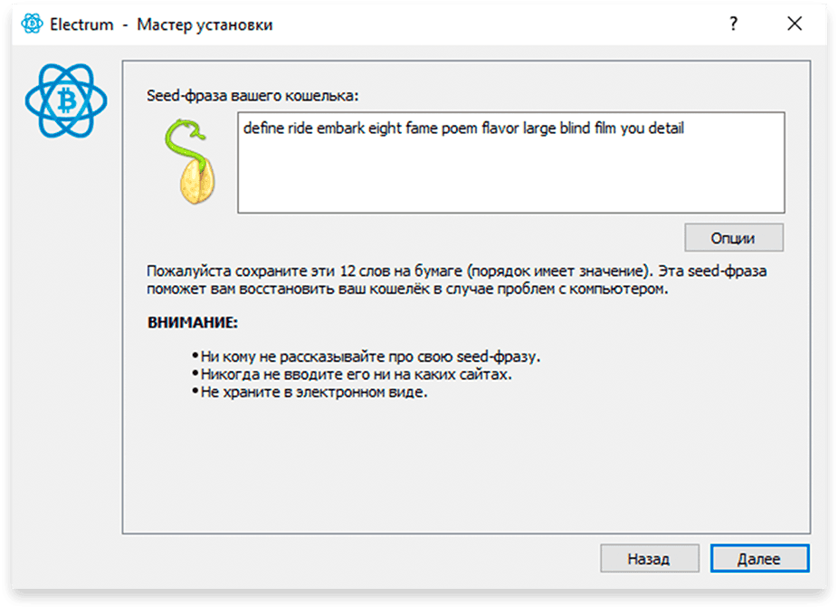Close the Electrum setup wizard window

tap(795, 24)
